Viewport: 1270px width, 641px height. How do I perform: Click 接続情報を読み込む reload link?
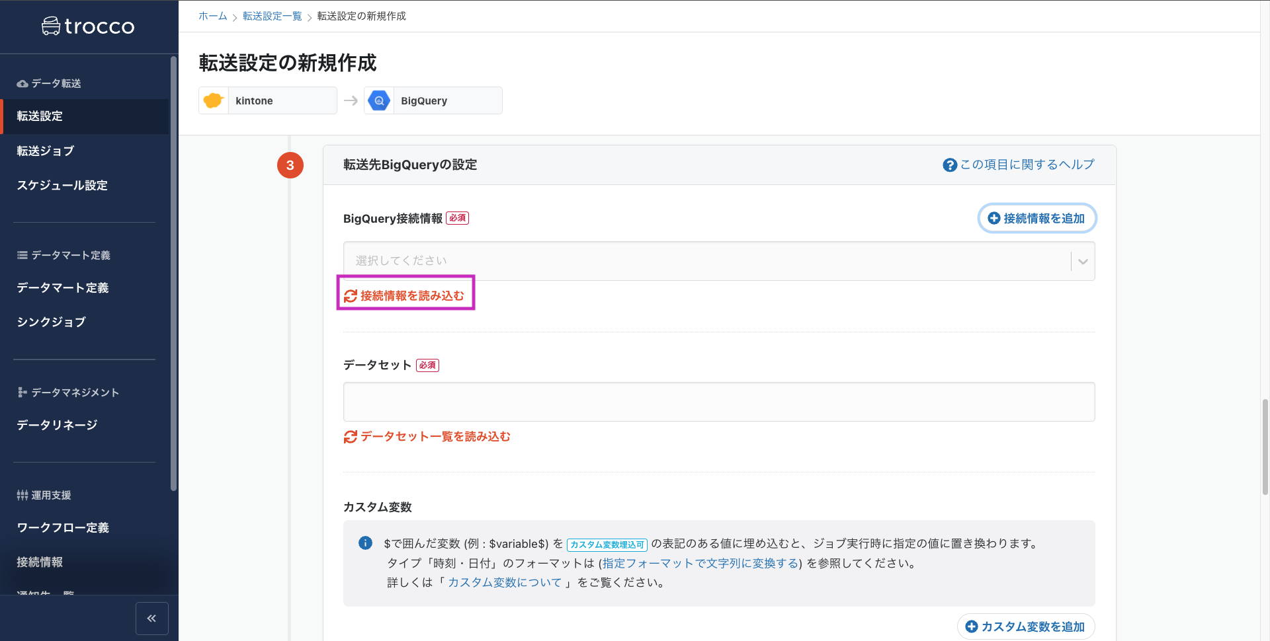click(404, 296)
